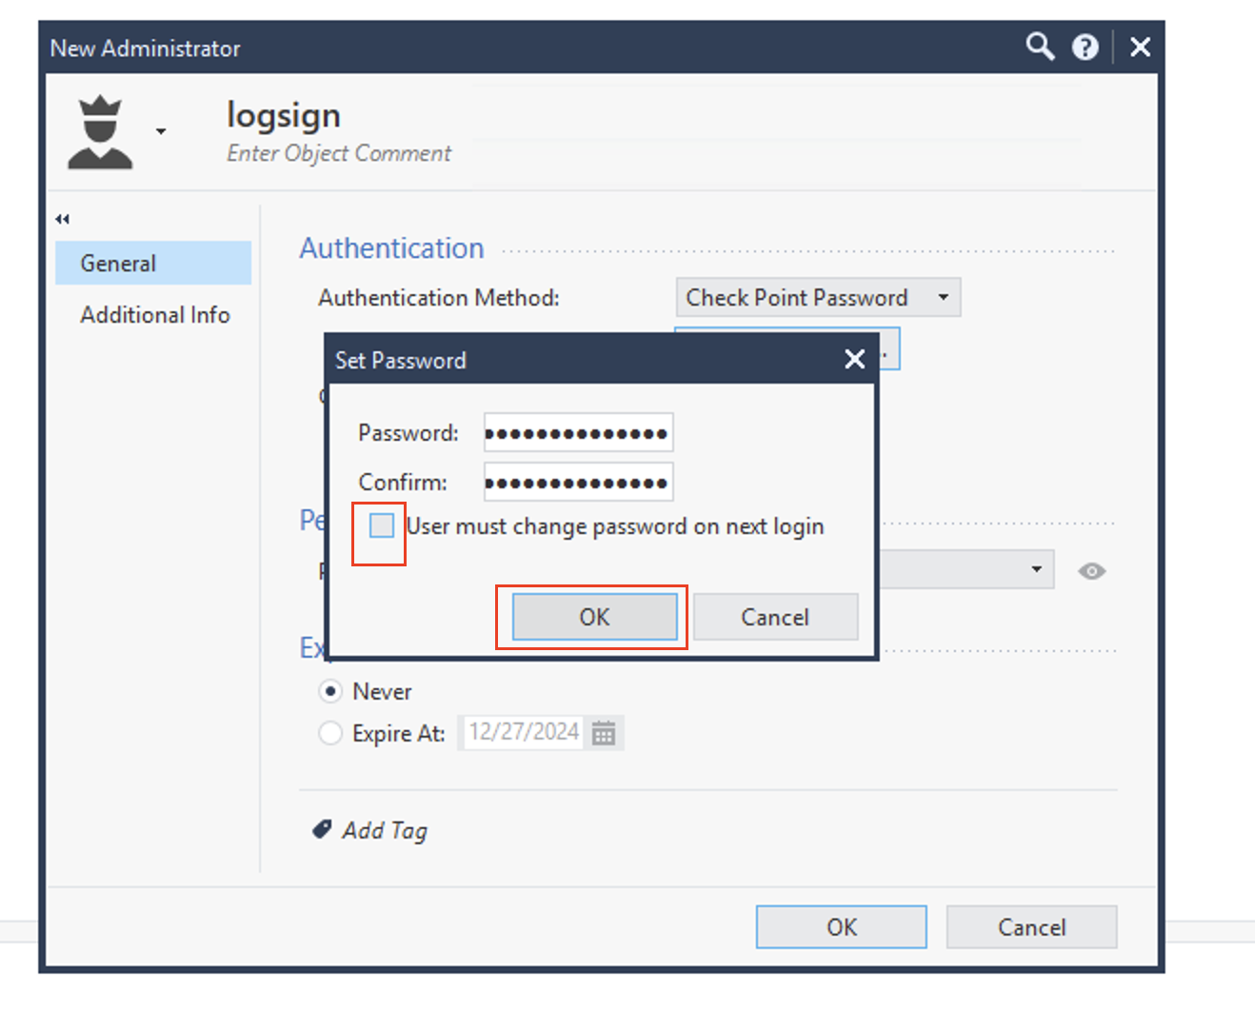Click the logsign object name

284,115
